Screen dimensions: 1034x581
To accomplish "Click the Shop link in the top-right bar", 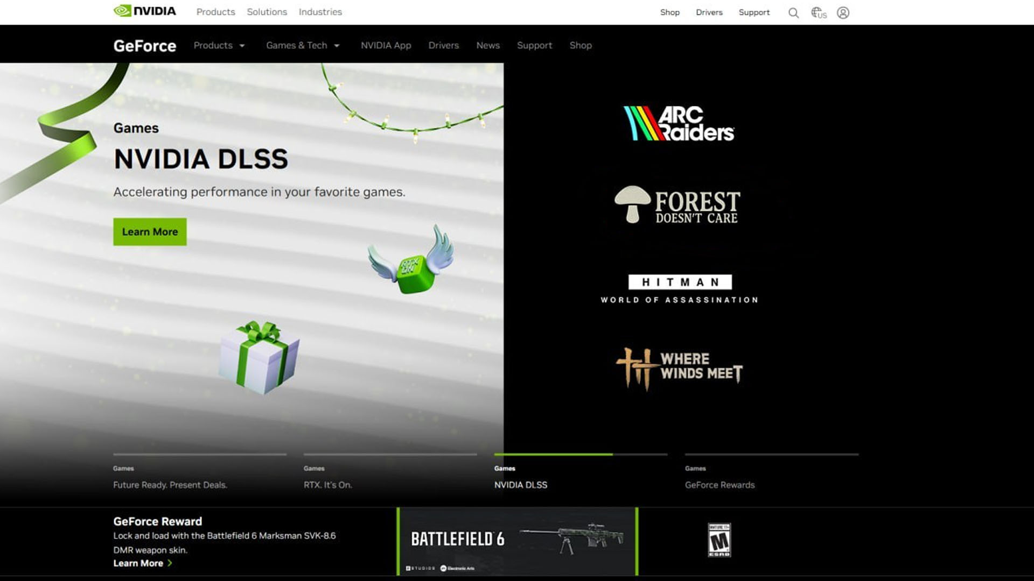I will coord(669,12).
